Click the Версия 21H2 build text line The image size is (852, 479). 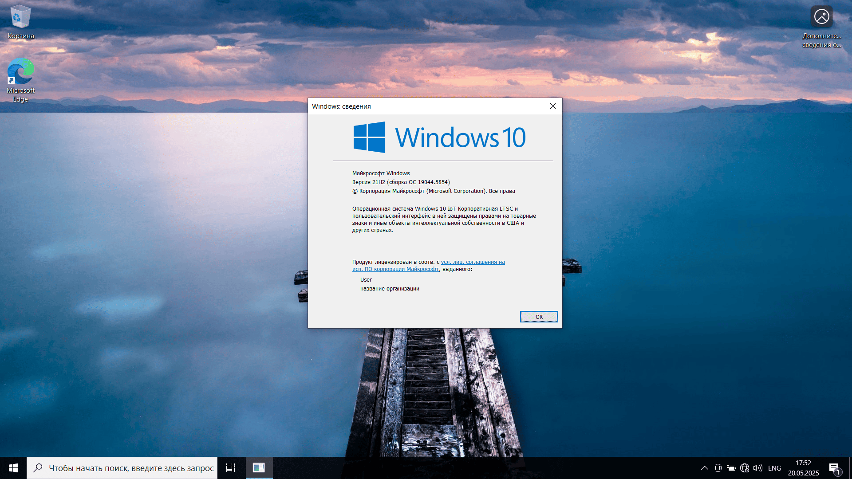pos(401,182)
